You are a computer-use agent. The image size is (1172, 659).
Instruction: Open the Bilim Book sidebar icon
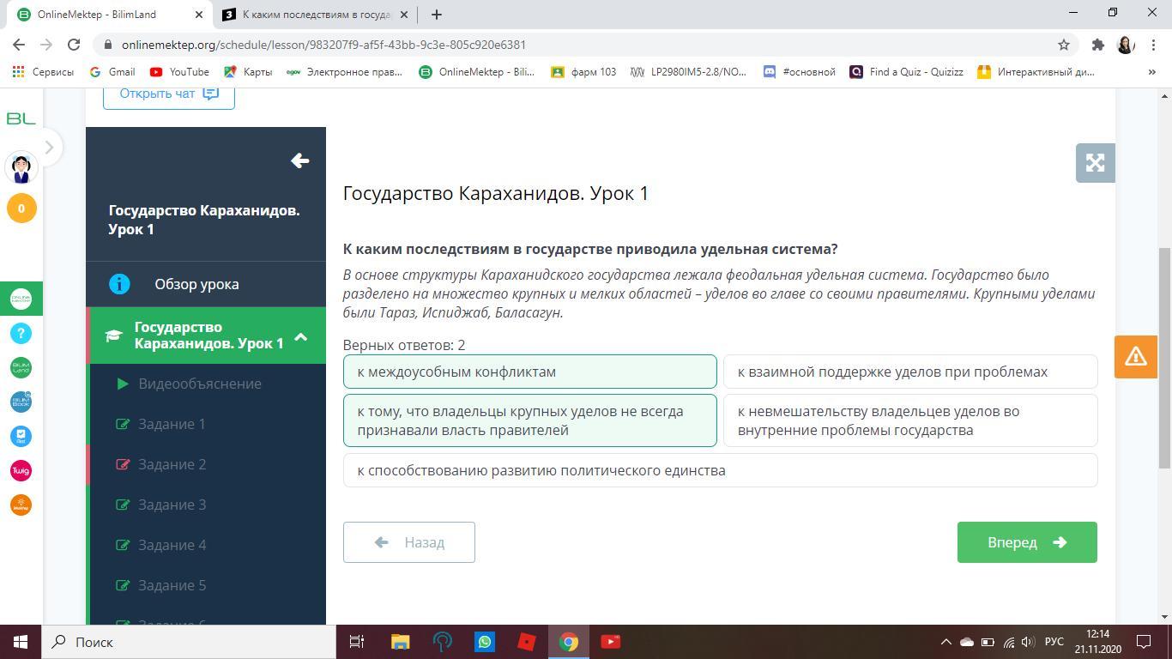coord(21,402)
